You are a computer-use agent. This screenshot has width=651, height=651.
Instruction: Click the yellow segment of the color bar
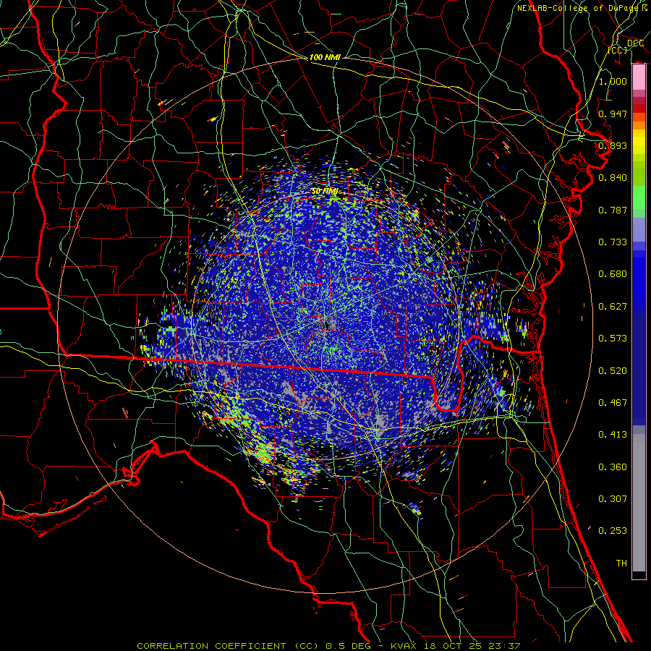[x=639, y=142]
